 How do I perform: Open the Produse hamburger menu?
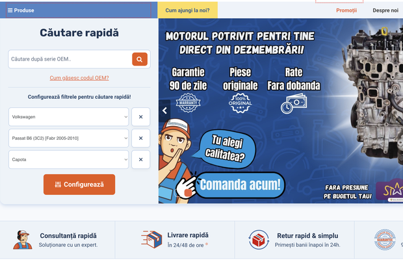tap(21, 10)
